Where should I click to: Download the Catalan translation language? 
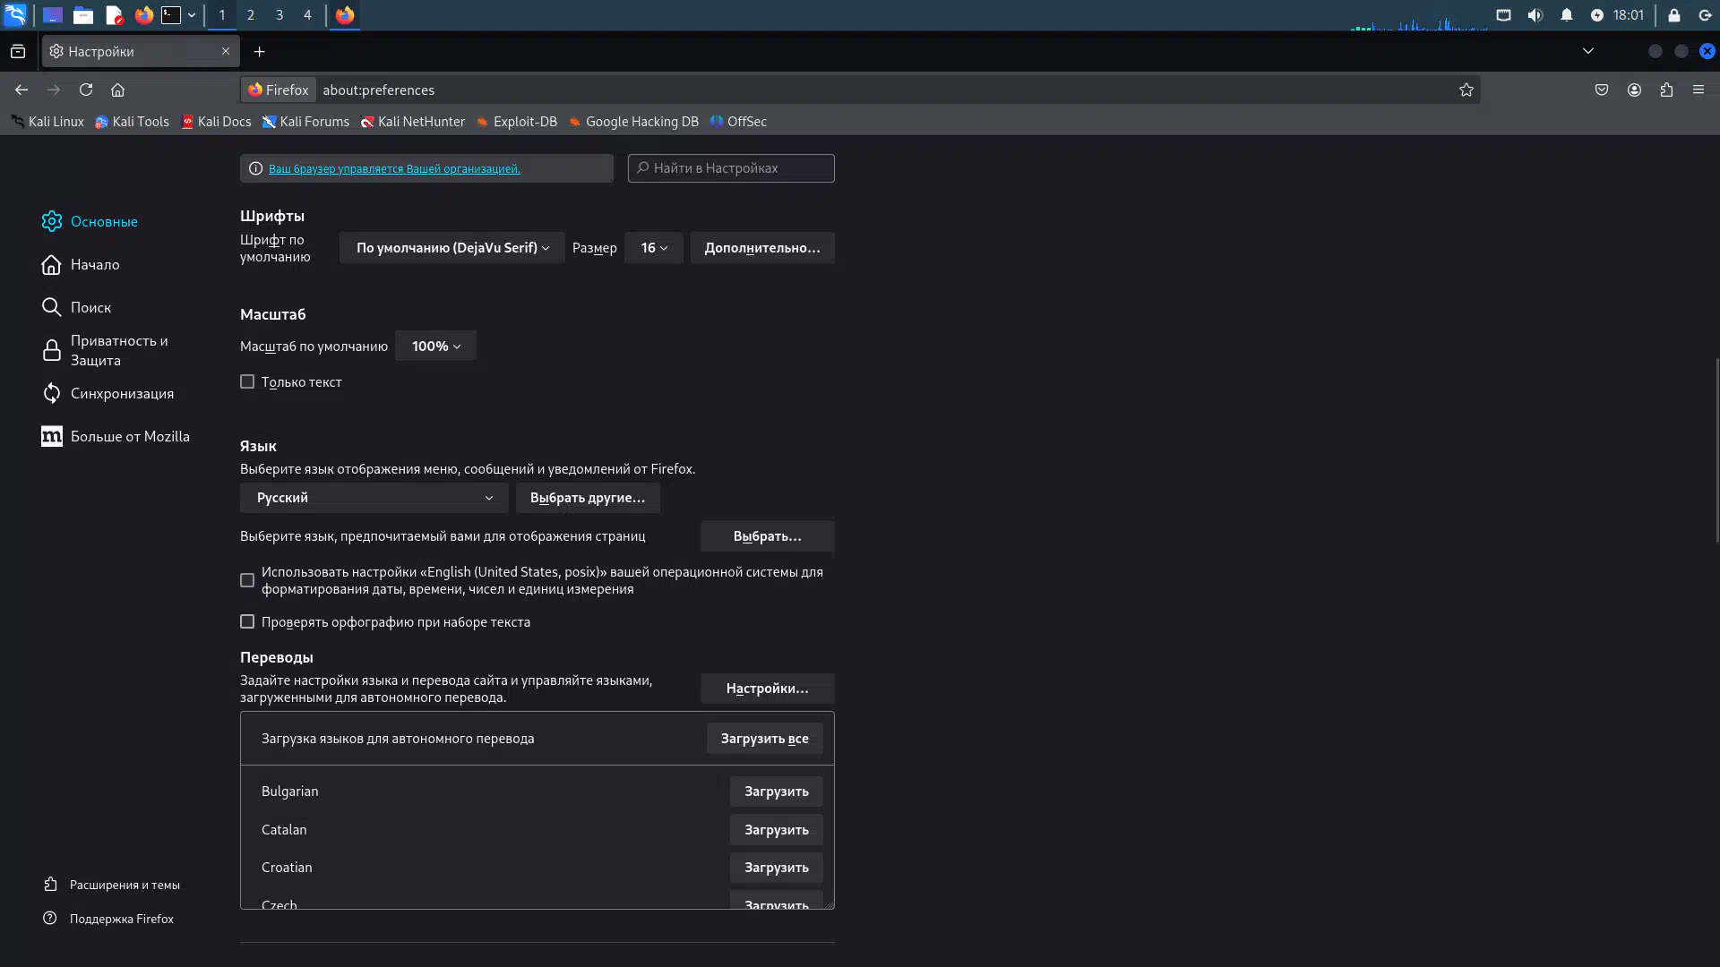pos(776,830)
